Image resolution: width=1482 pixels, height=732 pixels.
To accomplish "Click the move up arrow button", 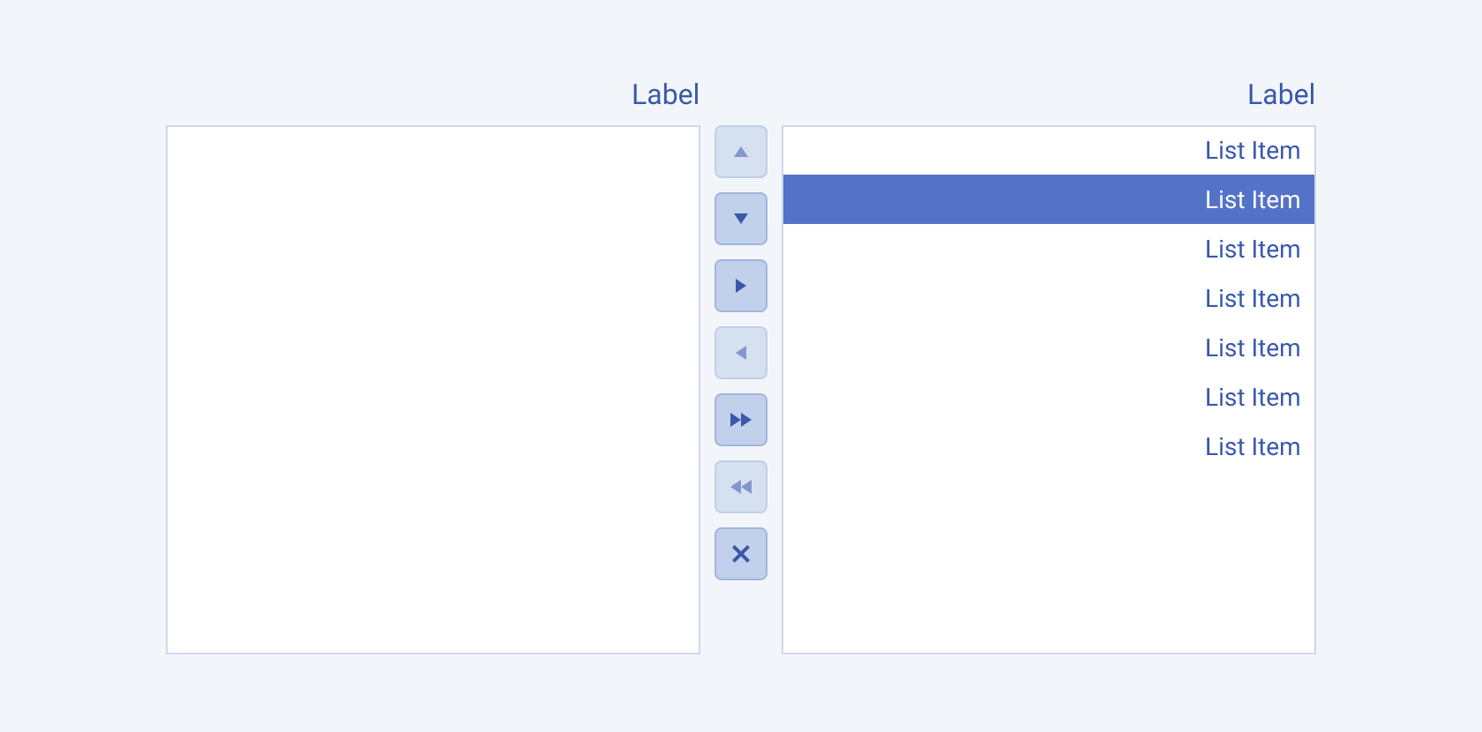I will [740, 152].
